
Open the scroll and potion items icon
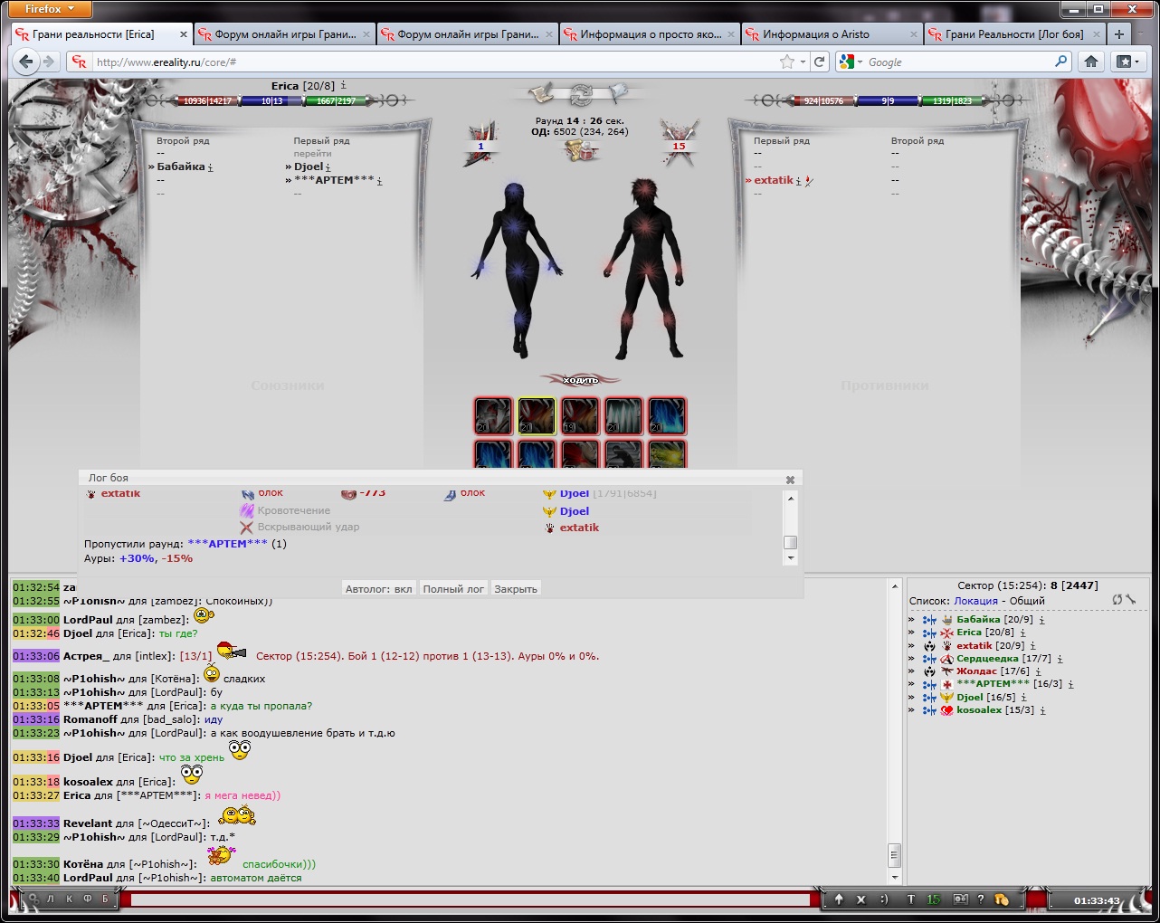[x=580, y=151]
